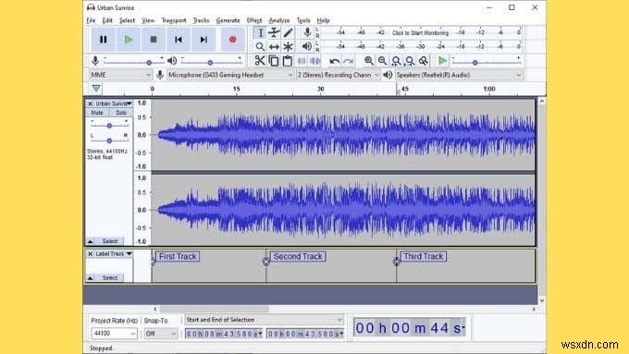
Task: Open the Tools menu
Action: pyautogui.click(x=303, y=20)
